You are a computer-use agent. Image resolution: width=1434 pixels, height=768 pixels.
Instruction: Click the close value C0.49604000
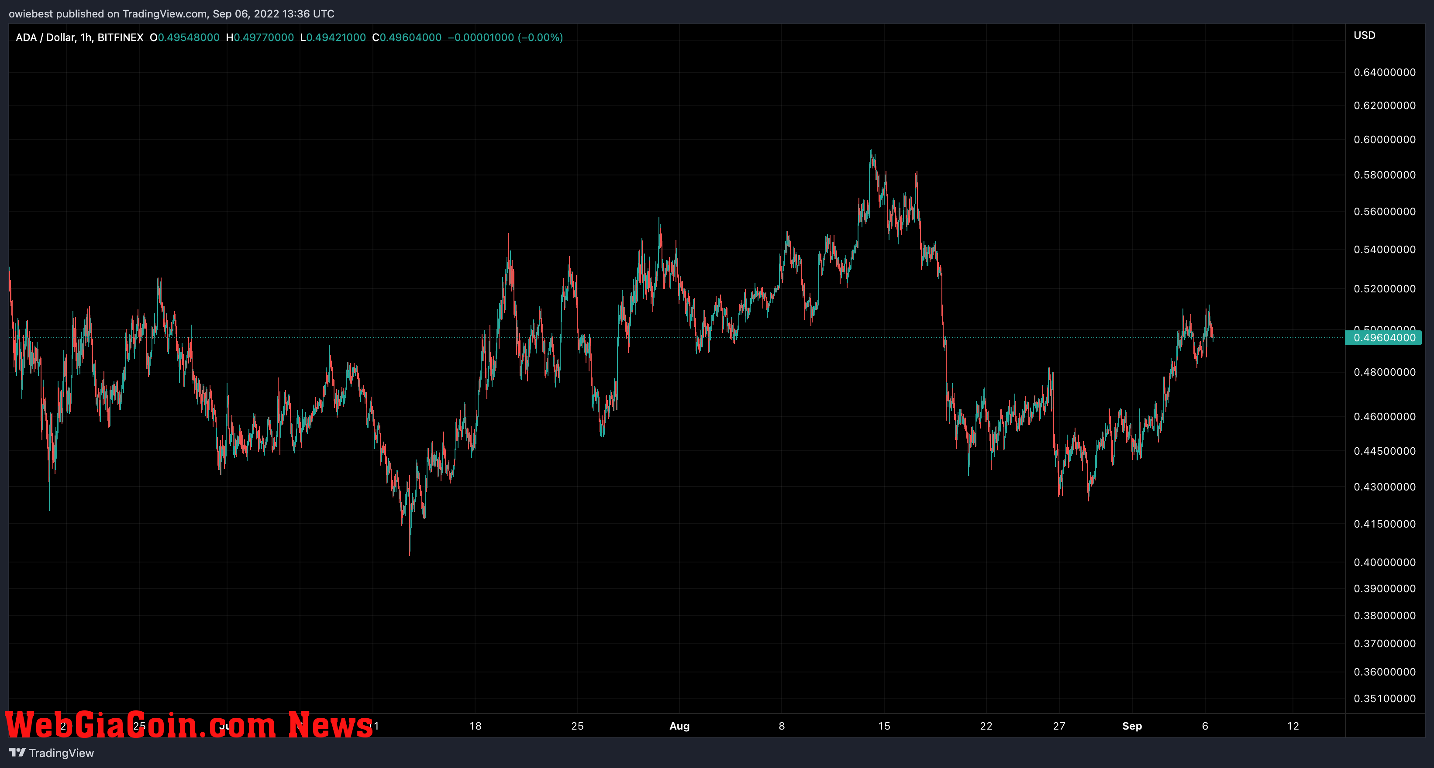coord(407,37)
